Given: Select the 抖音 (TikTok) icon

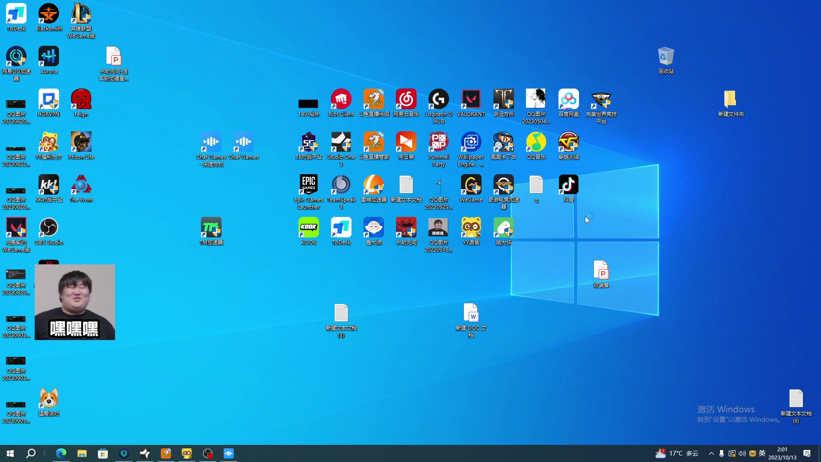Looking at the screenshot, I should click(x=569, y=189).
